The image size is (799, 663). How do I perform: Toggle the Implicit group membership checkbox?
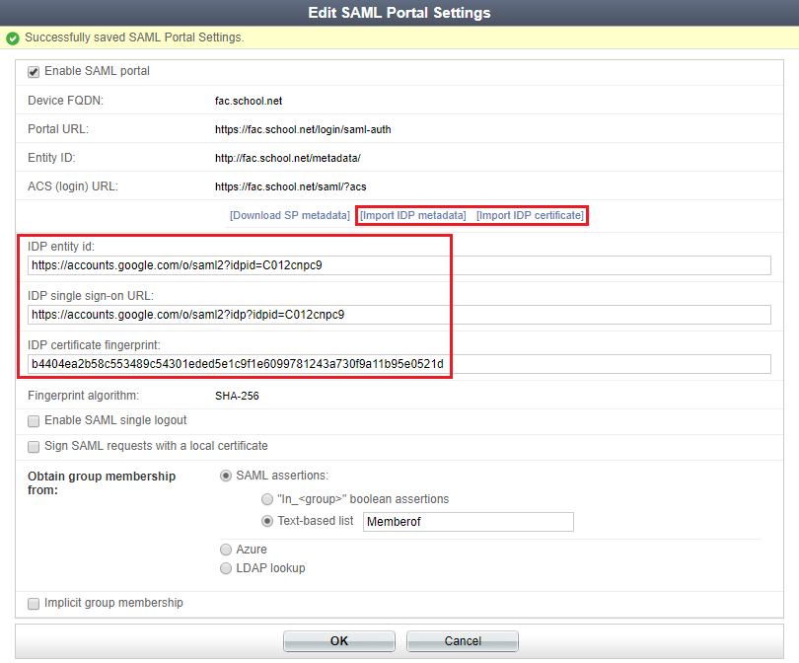click(34, 603)
